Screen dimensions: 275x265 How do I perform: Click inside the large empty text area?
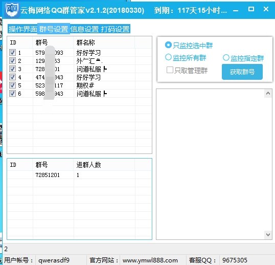point(210,164)
